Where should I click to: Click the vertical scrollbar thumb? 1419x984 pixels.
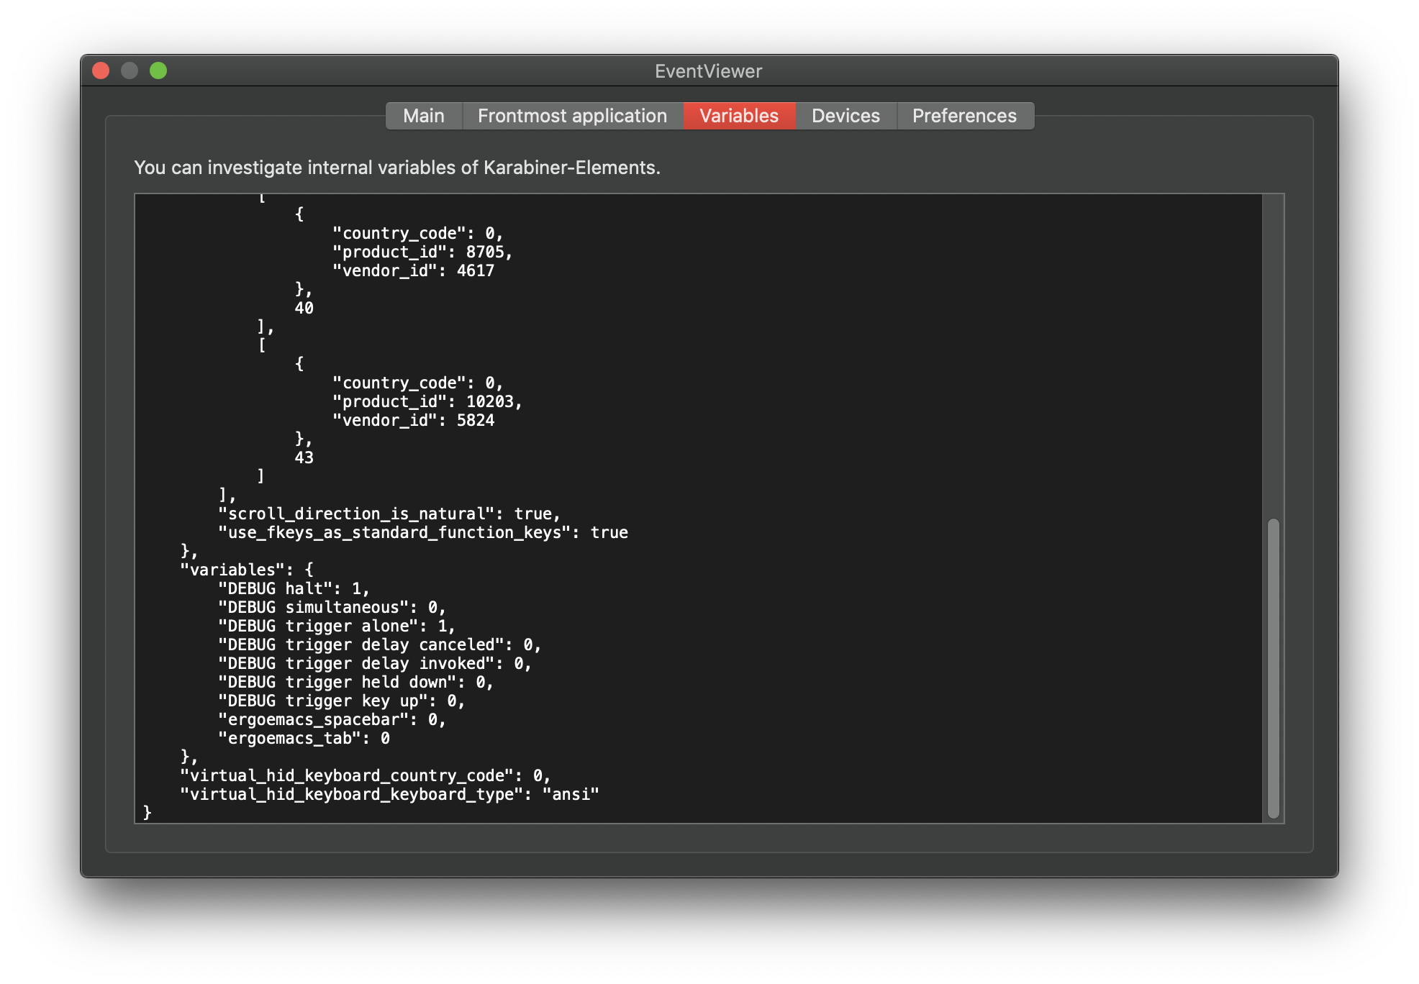click(1273, 668)
